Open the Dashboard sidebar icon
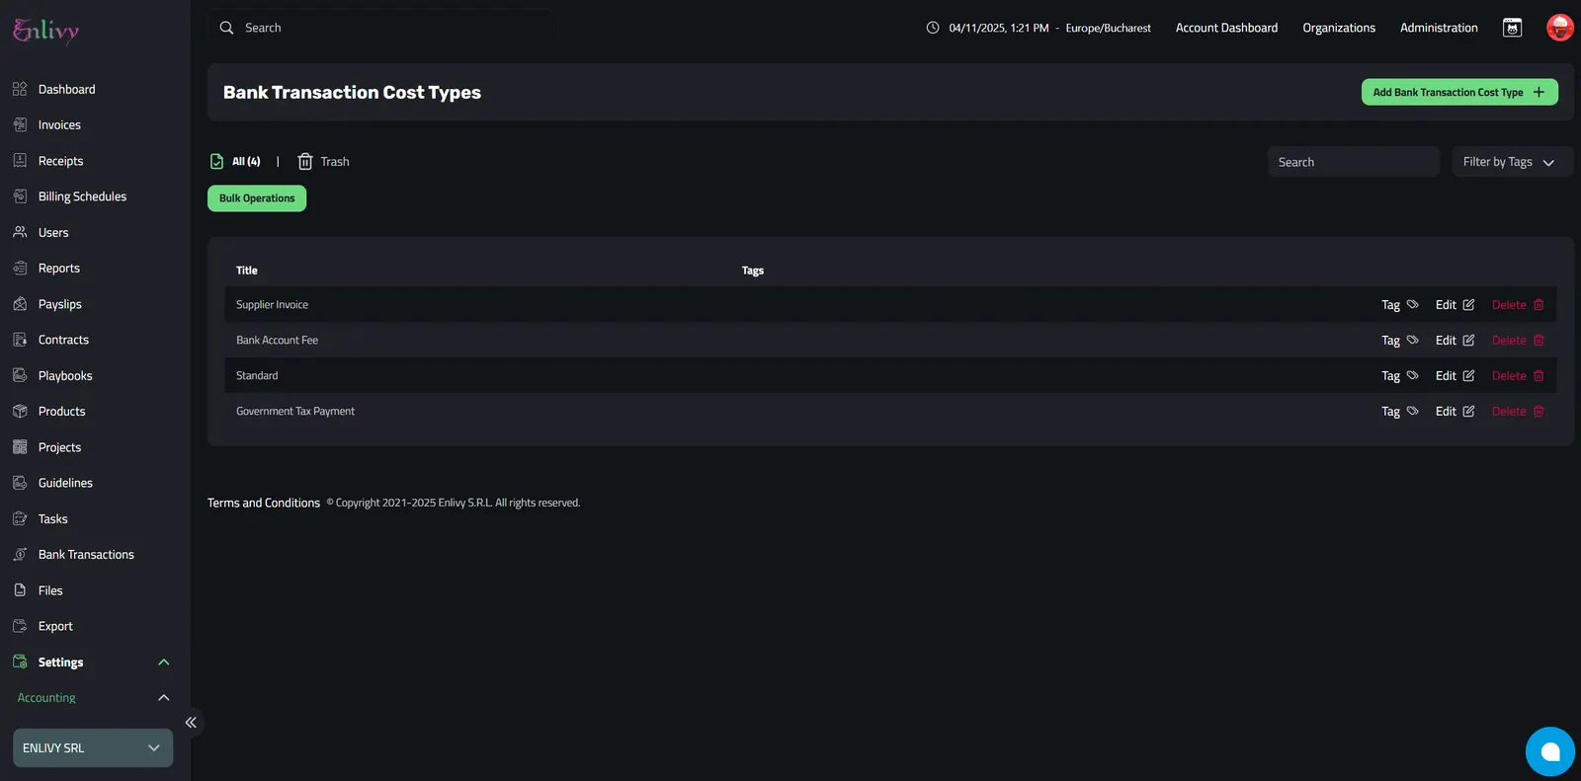This screenshot has width=1581, height=781. coord(20,89)
